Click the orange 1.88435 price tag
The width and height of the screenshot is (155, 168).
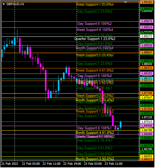[147, 68]
